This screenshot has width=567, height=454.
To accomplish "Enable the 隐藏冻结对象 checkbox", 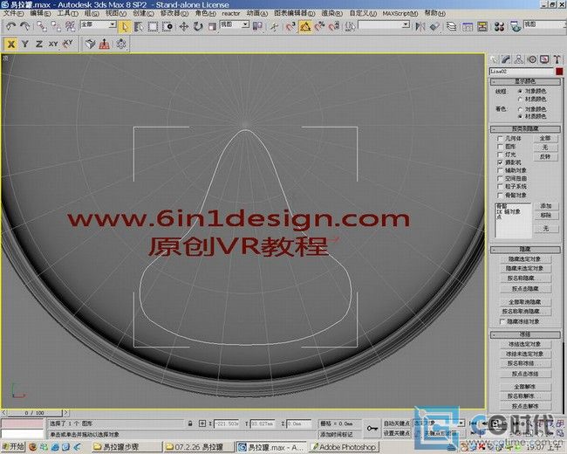I will (x=502, y=321).
